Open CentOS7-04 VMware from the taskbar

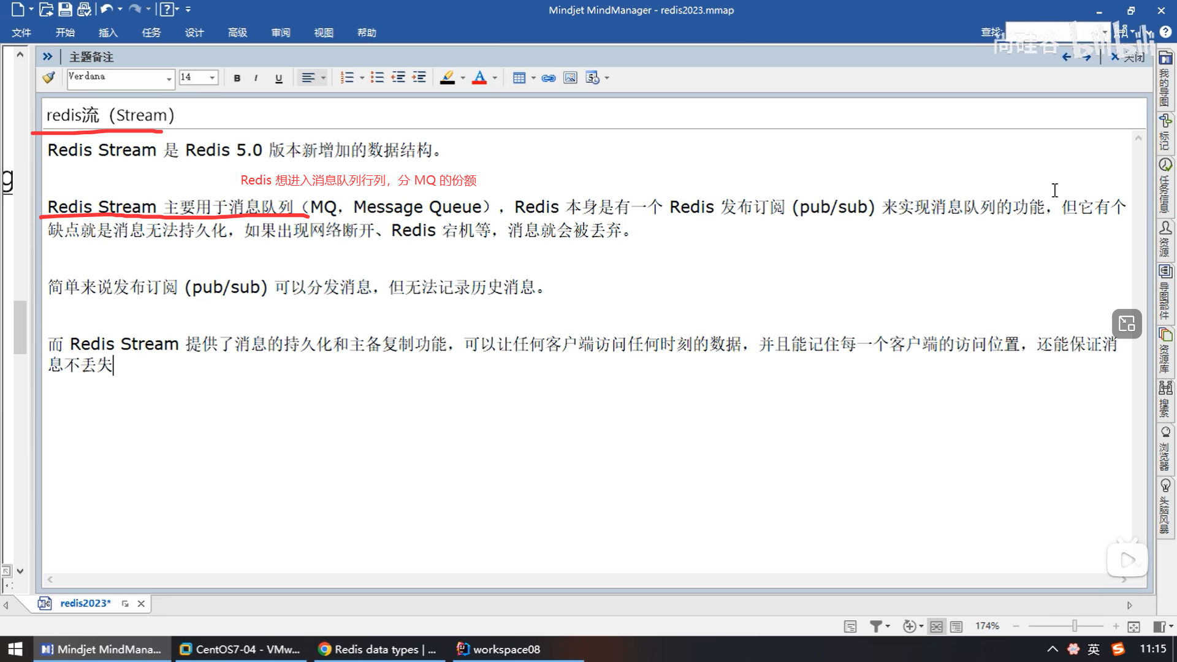click(x=240, y=649)
